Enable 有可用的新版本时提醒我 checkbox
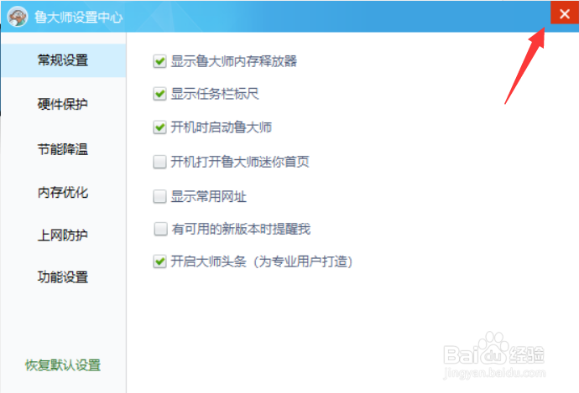Viewport: 579px width, 393px height. point(160,229)
